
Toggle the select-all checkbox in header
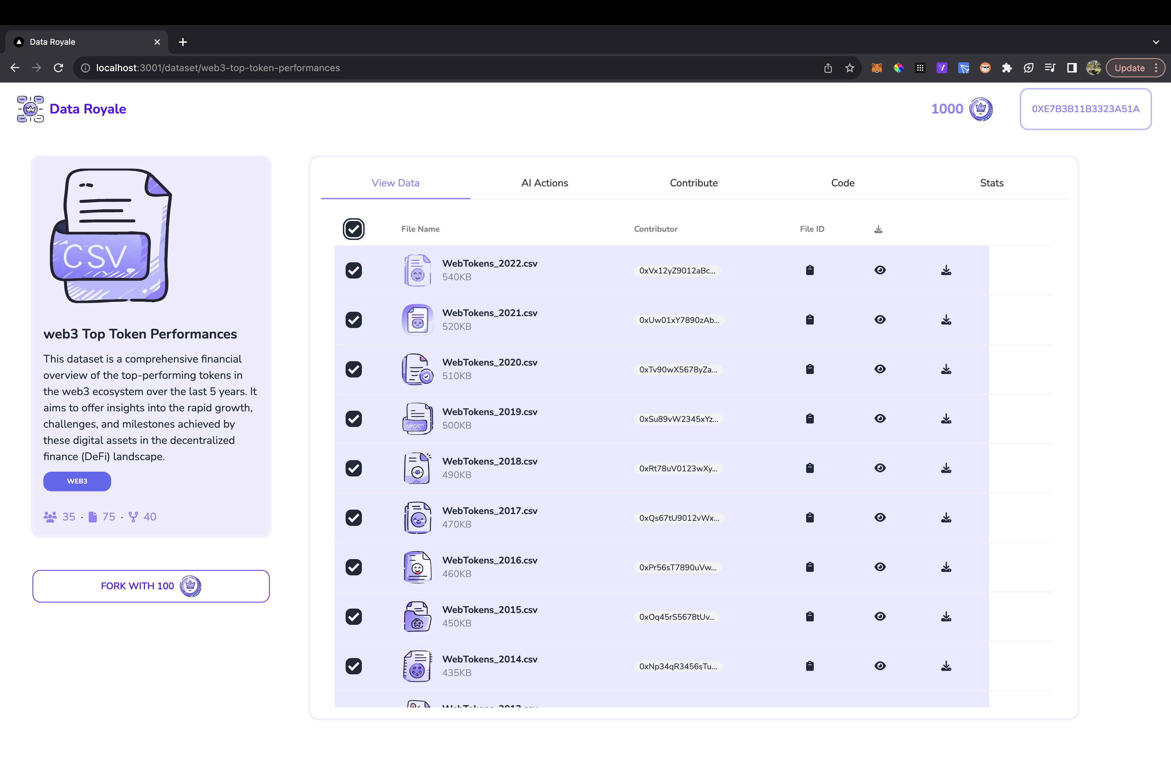click(353, 229)
